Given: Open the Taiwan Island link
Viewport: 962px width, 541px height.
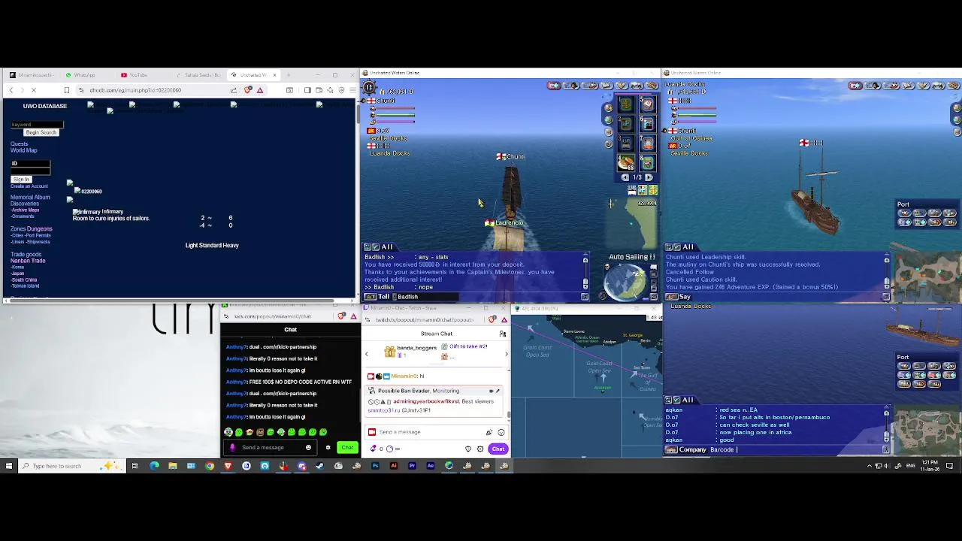Looking at the screenshot, I should tap(25, 286).
